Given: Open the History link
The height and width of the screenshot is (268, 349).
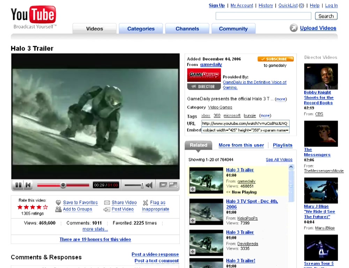Looking at the screenshot, I should point(266,5).
